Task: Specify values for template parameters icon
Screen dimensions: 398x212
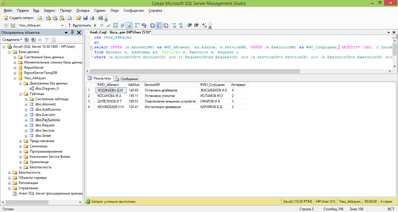Action: 204,25
